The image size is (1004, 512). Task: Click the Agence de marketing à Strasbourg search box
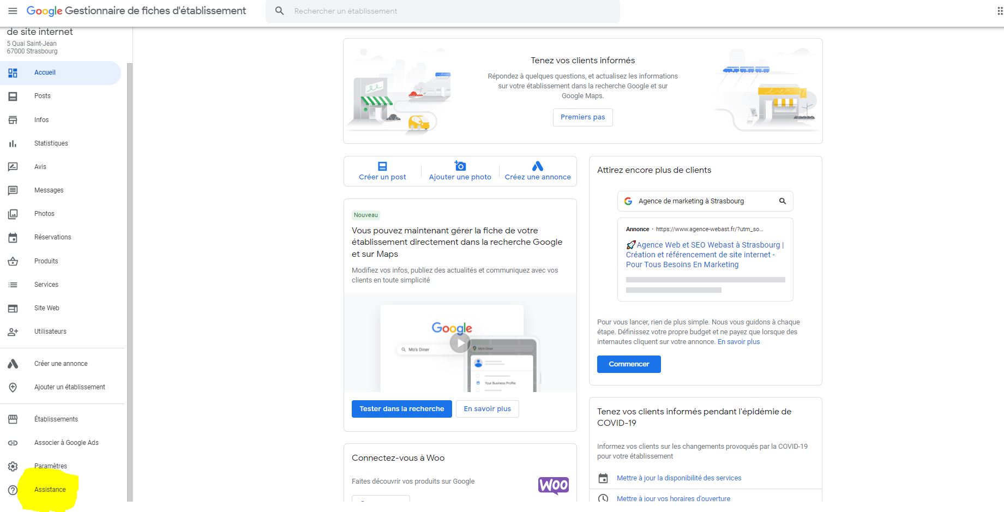705,201
